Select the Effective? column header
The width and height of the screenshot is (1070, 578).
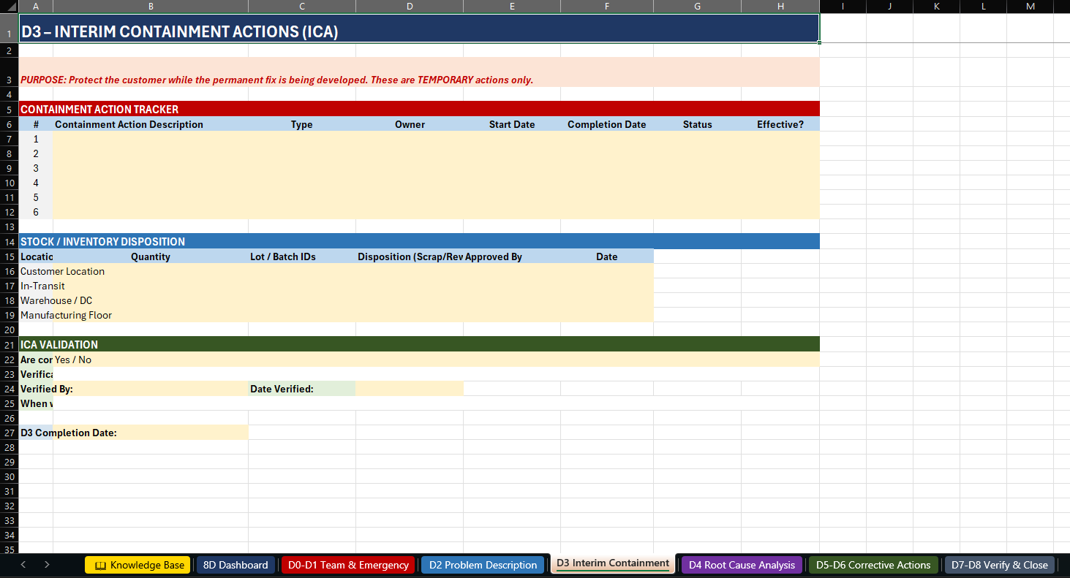click(x=780, y=124)
